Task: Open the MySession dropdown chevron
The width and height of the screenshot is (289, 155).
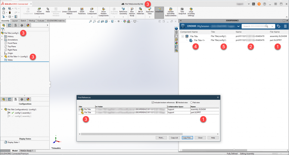Action: pos(238,26)
